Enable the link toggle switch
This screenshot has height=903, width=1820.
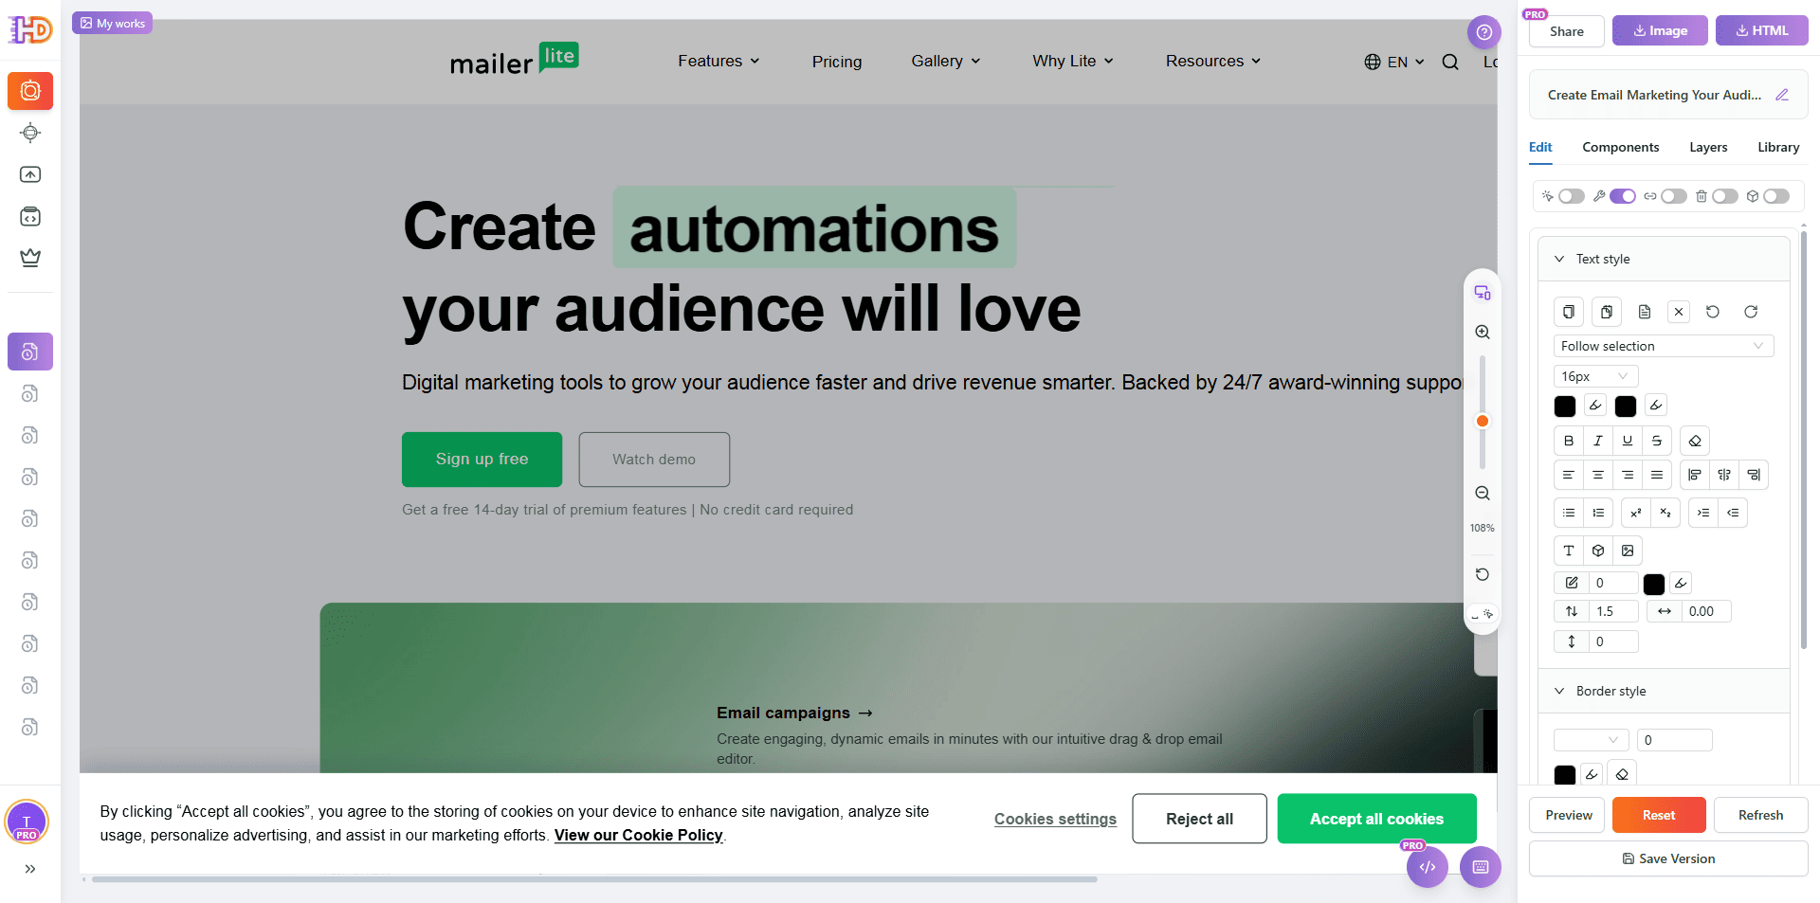pos(1674,196)
